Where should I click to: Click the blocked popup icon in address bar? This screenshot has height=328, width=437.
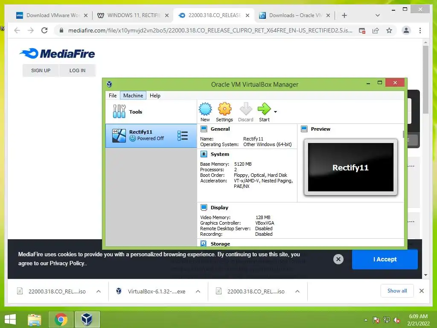[x=362, y=31]
